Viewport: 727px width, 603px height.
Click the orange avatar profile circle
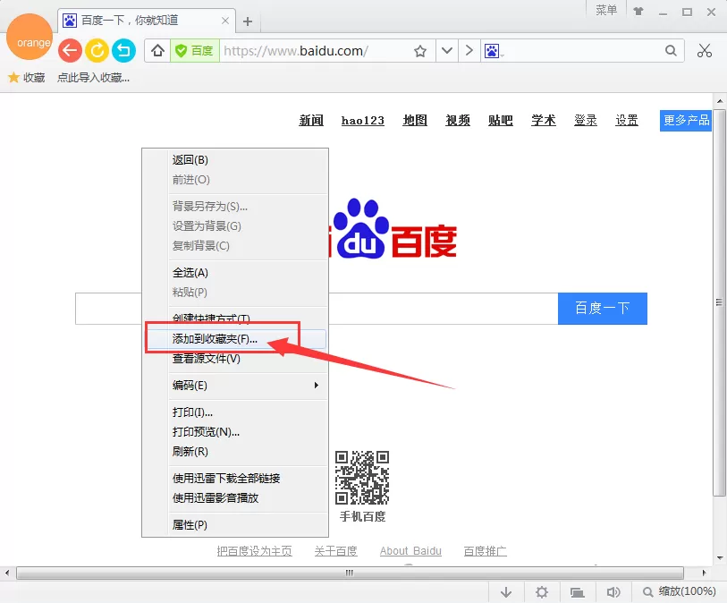30,37
